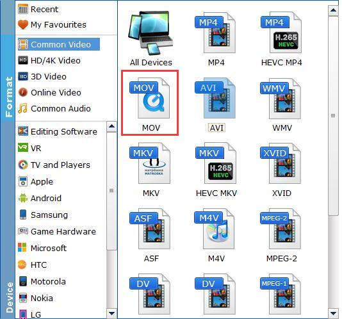Open the Editing Software category
The height and width of the screenshot is (319, 342).
click(x=58, y=131)
